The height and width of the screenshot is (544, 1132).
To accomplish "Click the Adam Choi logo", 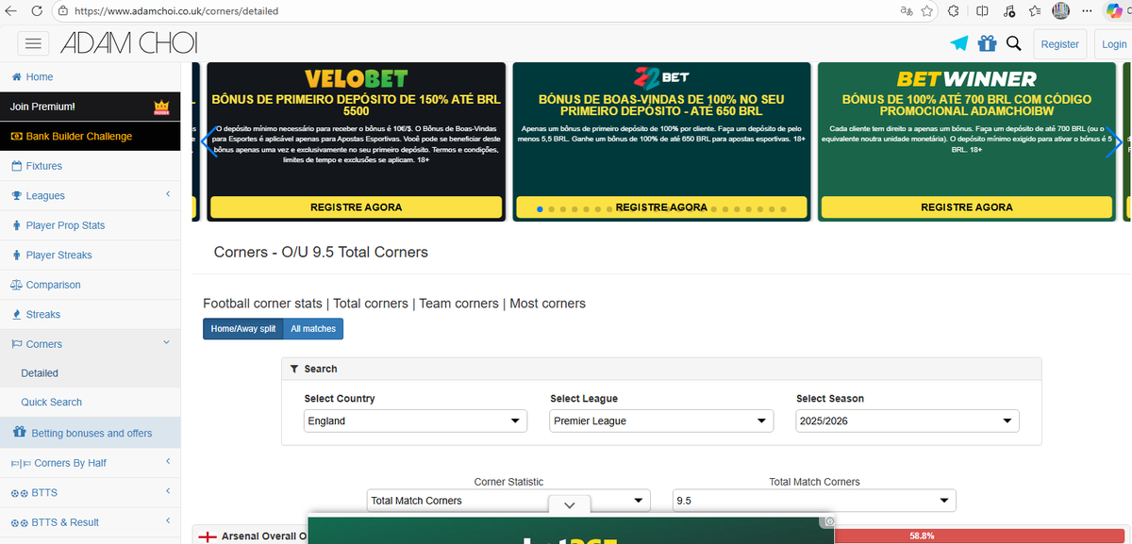I will coord(129,43).
